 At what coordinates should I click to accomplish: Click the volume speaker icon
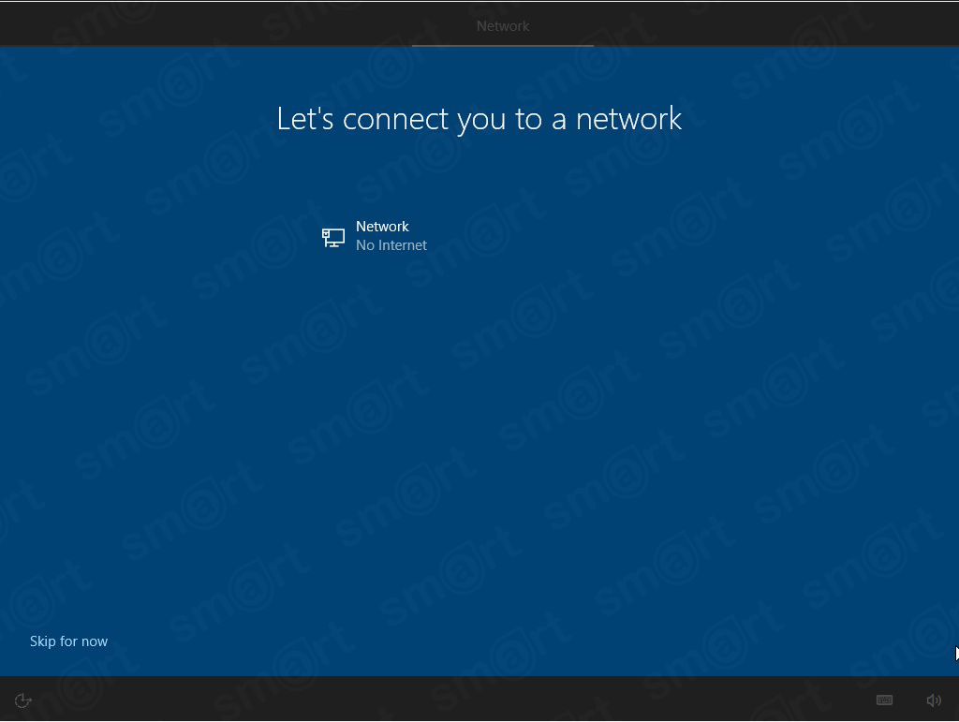pos(934,700)
